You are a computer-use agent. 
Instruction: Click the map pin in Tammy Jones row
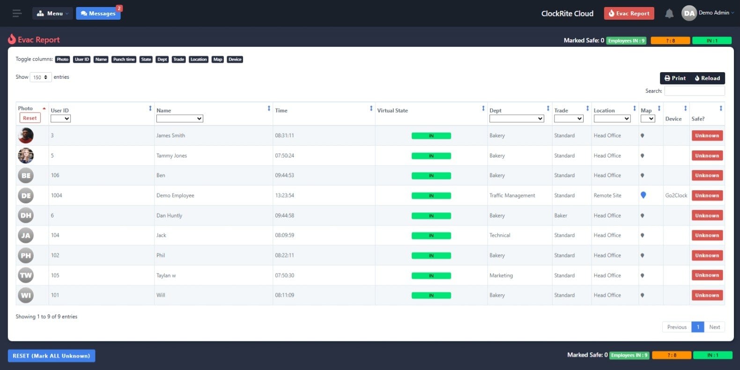[642, 156]
